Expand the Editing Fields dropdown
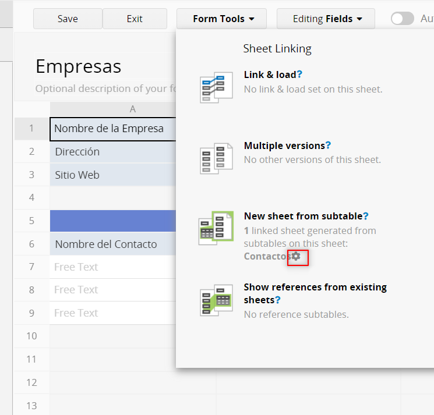 [x=326, y=19]
